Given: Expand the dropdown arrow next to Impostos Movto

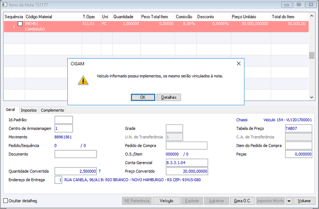Looking at the screenshot, I should pyautogui.click(x=289, y=201).
